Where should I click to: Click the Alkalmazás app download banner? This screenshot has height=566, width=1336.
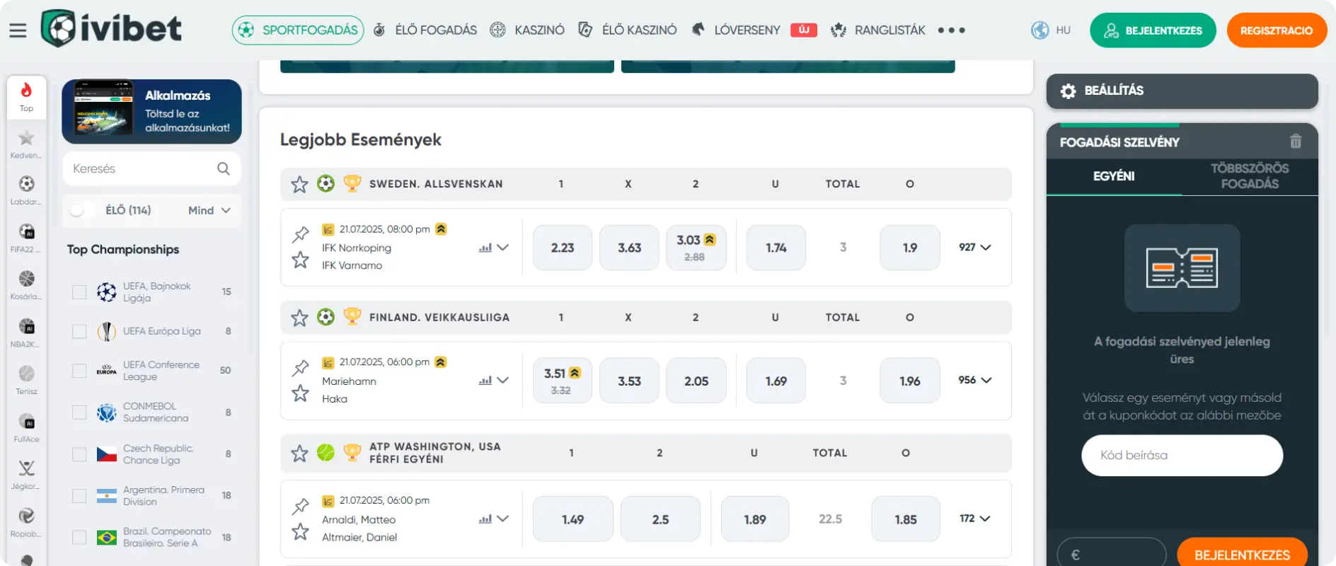pyautogui.click(x=151, y=112)
